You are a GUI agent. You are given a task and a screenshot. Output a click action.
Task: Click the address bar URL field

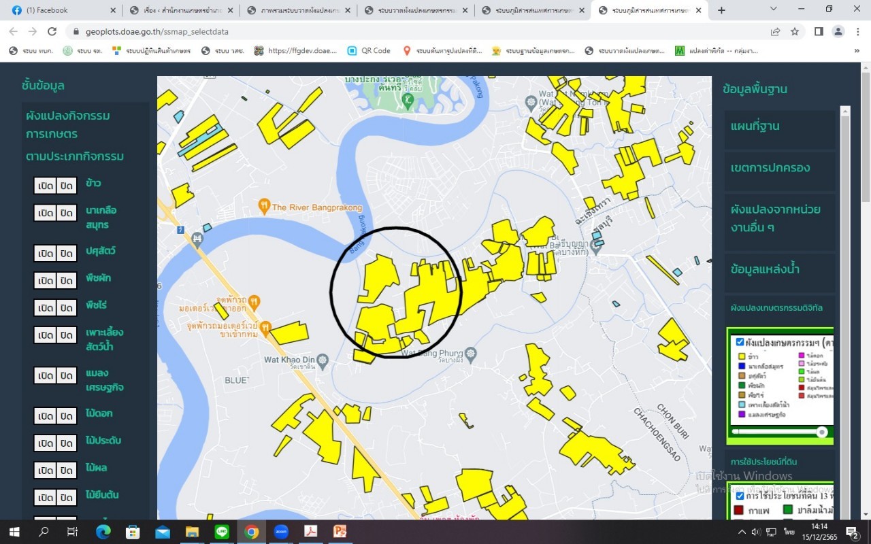point(408,31)
